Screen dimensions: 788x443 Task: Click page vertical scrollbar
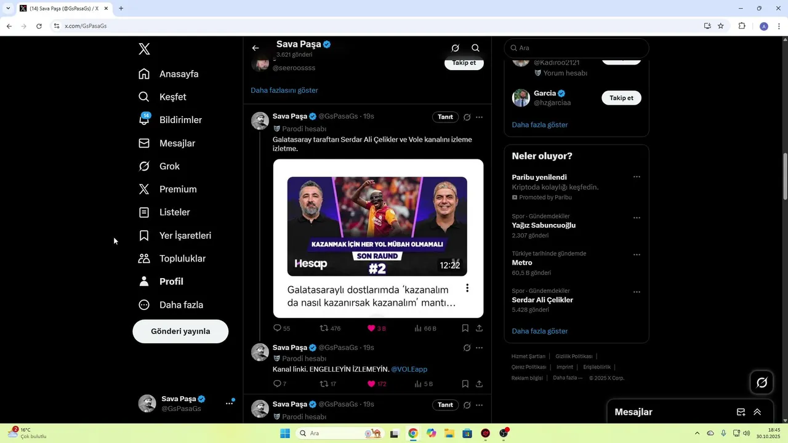[784, 175]
